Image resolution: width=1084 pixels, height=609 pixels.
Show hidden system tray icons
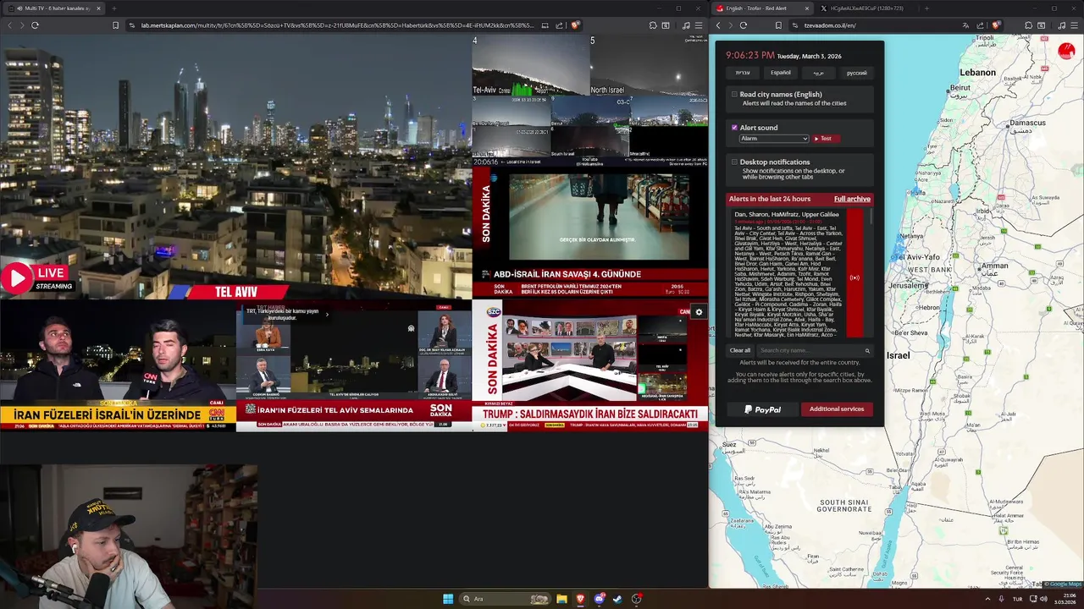(987, 599)
